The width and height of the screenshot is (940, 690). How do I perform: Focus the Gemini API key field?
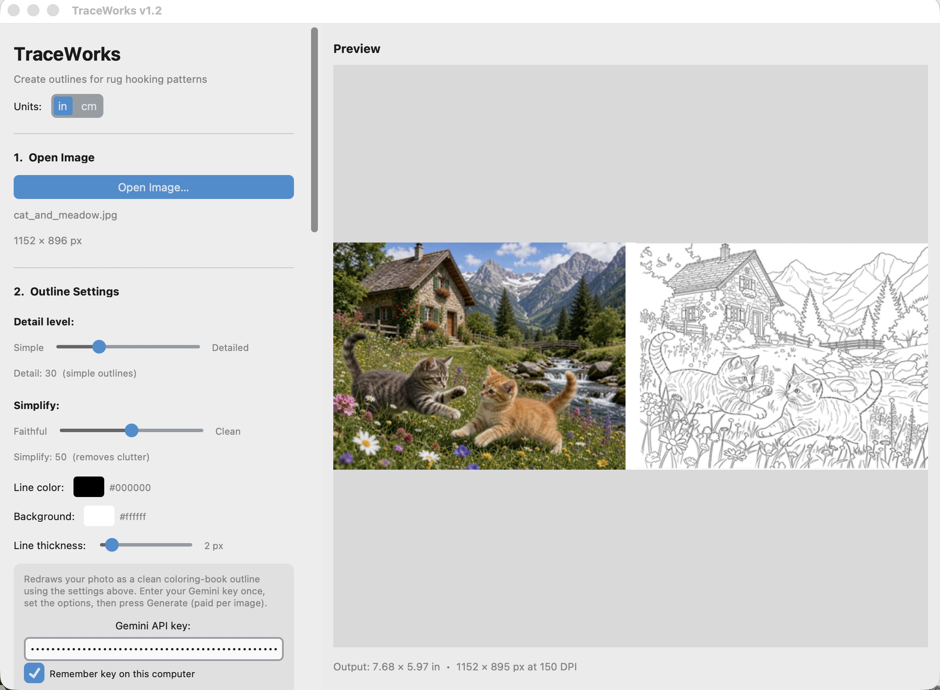point(154,649)
